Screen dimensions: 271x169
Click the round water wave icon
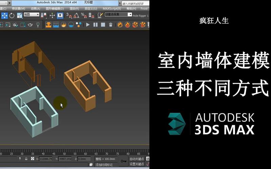(x=71, y=25)
